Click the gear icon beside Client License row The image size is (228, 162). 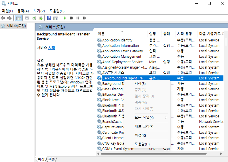99,138
